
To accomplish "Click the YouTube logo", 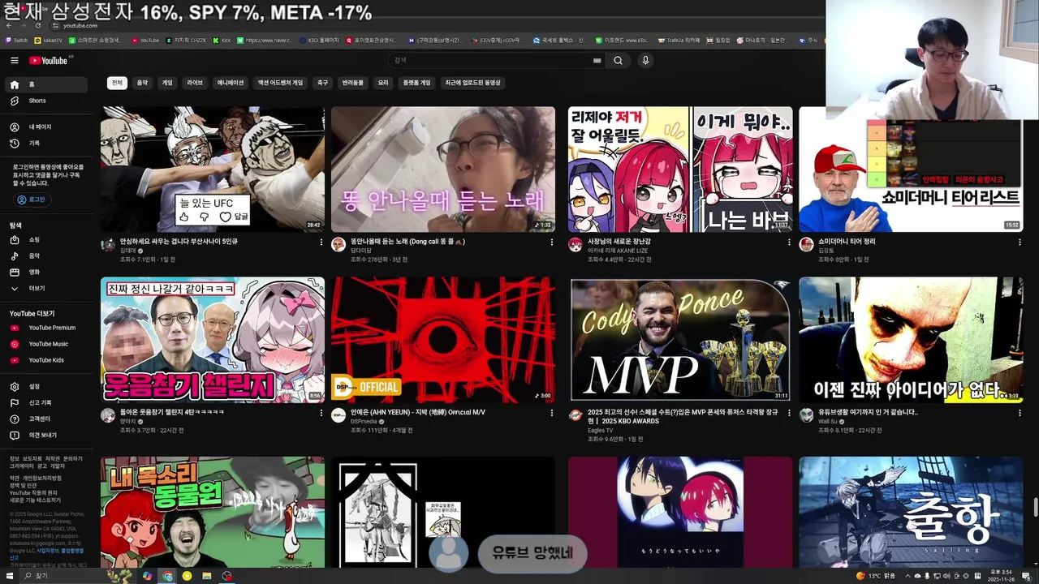I will tap(50, 60).
